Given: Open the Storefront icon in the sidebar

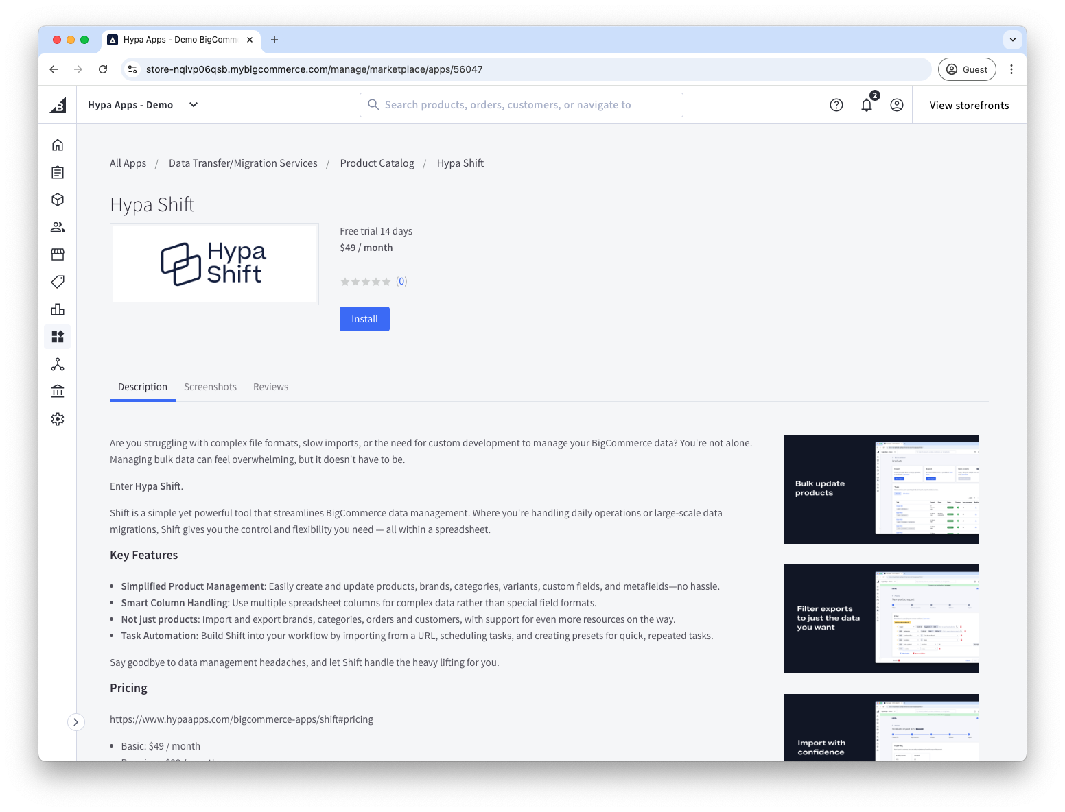Looking at the screenshot, I should pyautogui.click(x=58, y=254).
